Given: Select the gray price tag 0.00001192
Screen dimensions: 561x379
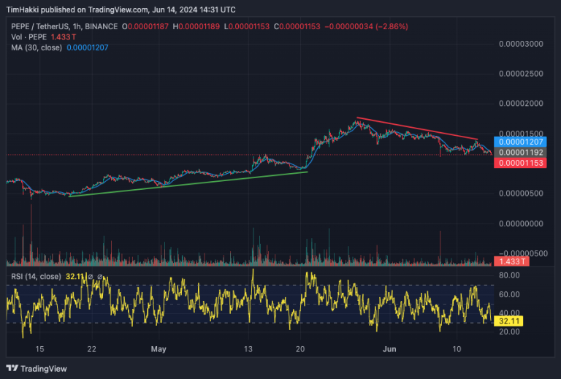Looking at the screenshot, I should click(520, 153).
